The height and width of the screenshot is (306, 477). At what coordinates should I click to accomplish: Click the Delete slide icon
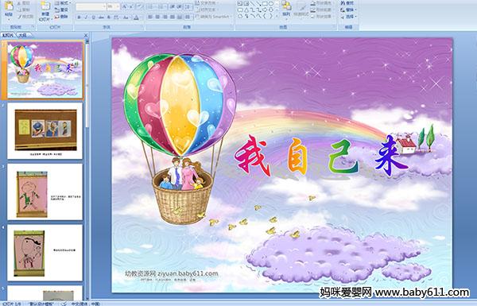61,17
